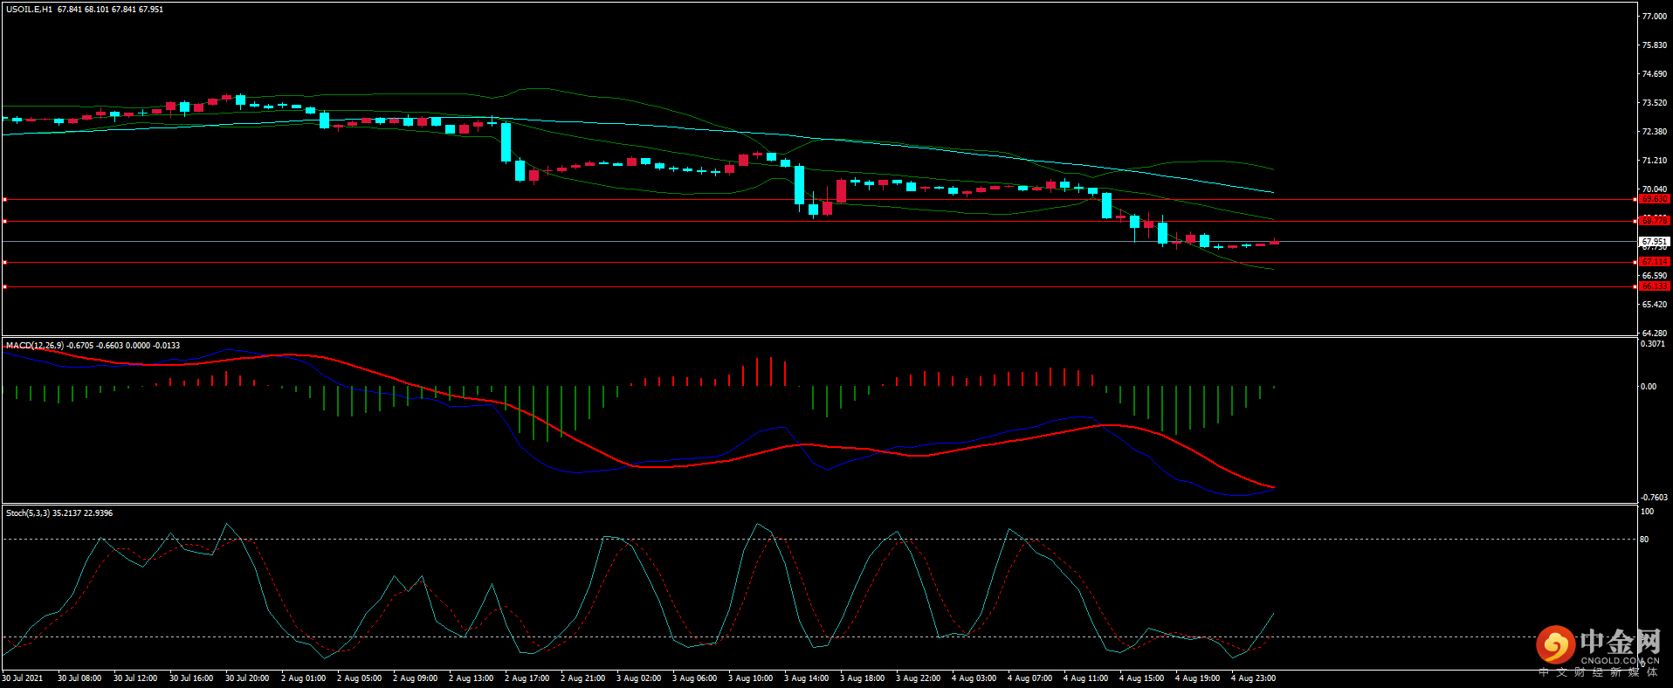Click the 2 Aug 01:00 time label
Screen dimensions: 1673x688
tap(303, 678)
